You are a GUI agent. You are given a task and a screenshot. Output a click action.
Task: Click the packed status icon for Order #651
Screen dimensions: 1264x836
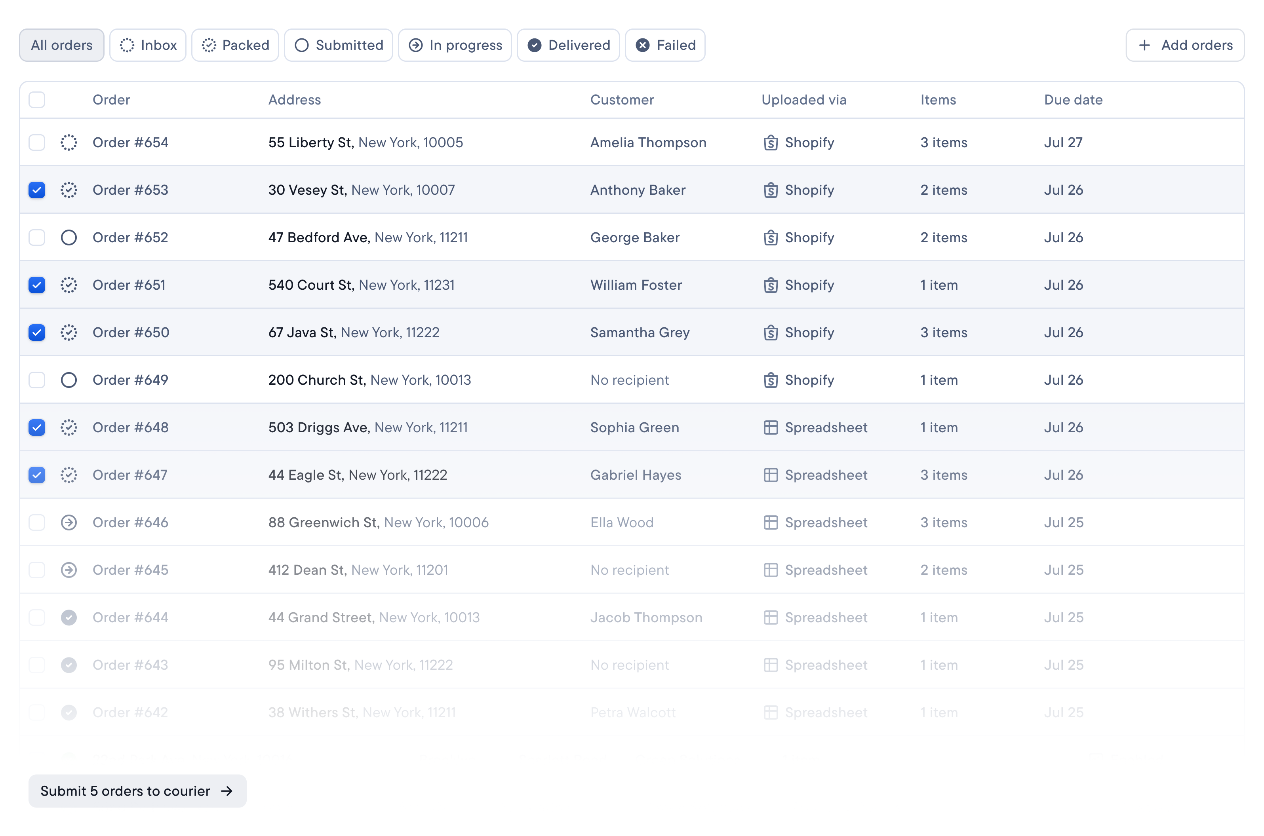click(x=69, y=285)
